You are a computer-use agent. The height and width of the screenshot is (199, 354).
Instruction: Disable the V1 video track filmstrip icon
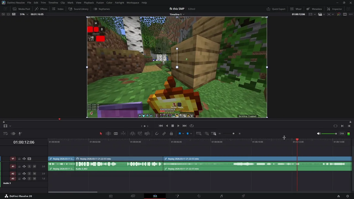pos(29,159)
